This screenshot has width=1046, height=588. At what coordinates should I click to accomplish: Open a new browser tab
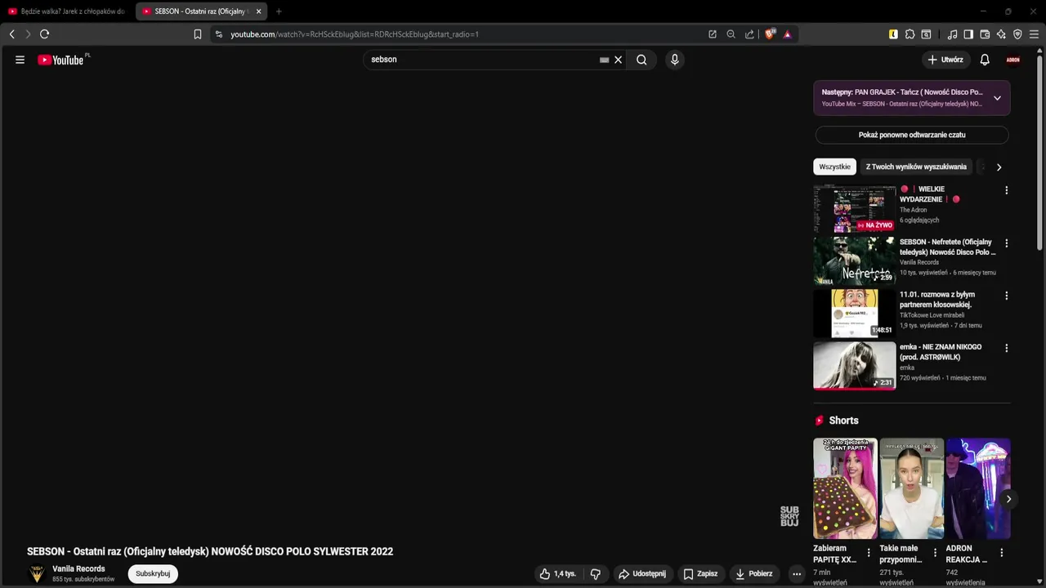[279, 11]
